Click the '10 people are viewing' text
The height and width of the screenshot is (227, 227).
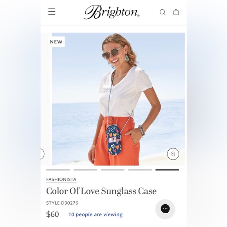[x=95, y=214]
